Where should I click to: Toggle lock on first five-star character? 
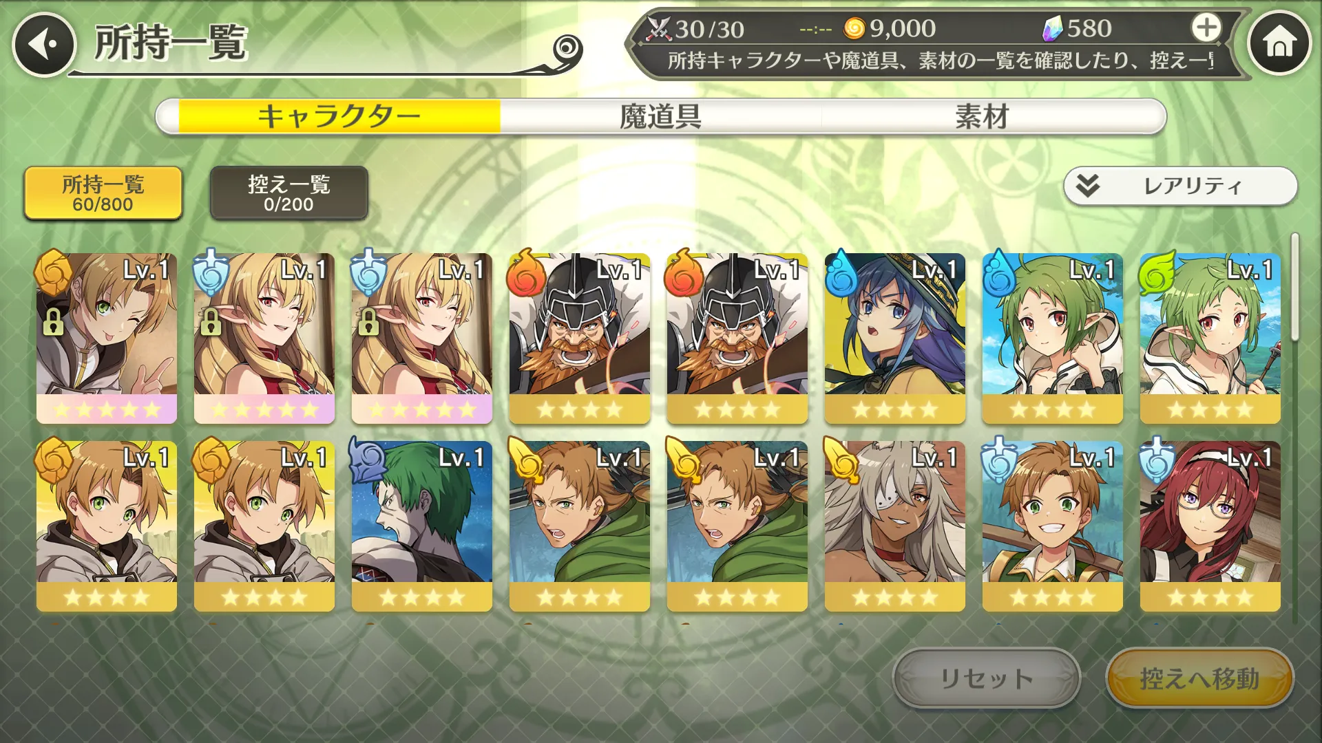(x=52, y=321)
